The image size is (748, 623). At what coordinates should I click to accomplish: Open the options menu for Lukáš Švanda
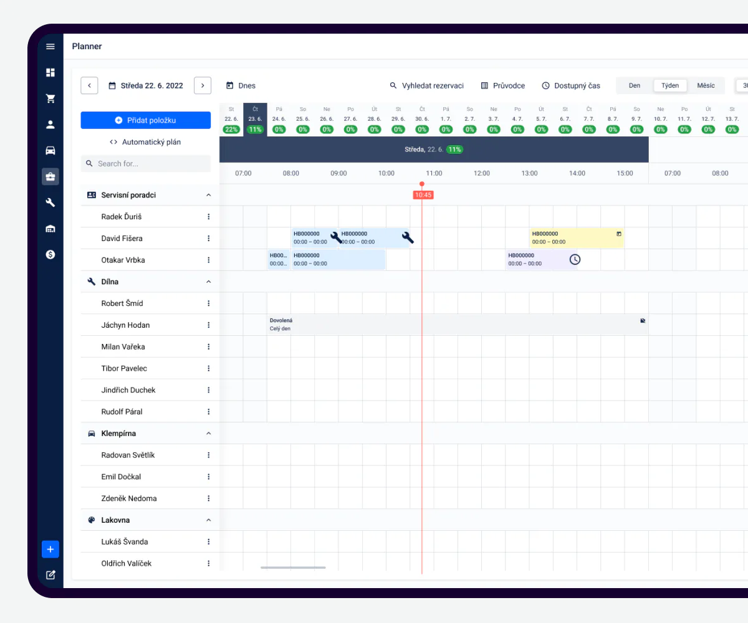click(209, 541)
